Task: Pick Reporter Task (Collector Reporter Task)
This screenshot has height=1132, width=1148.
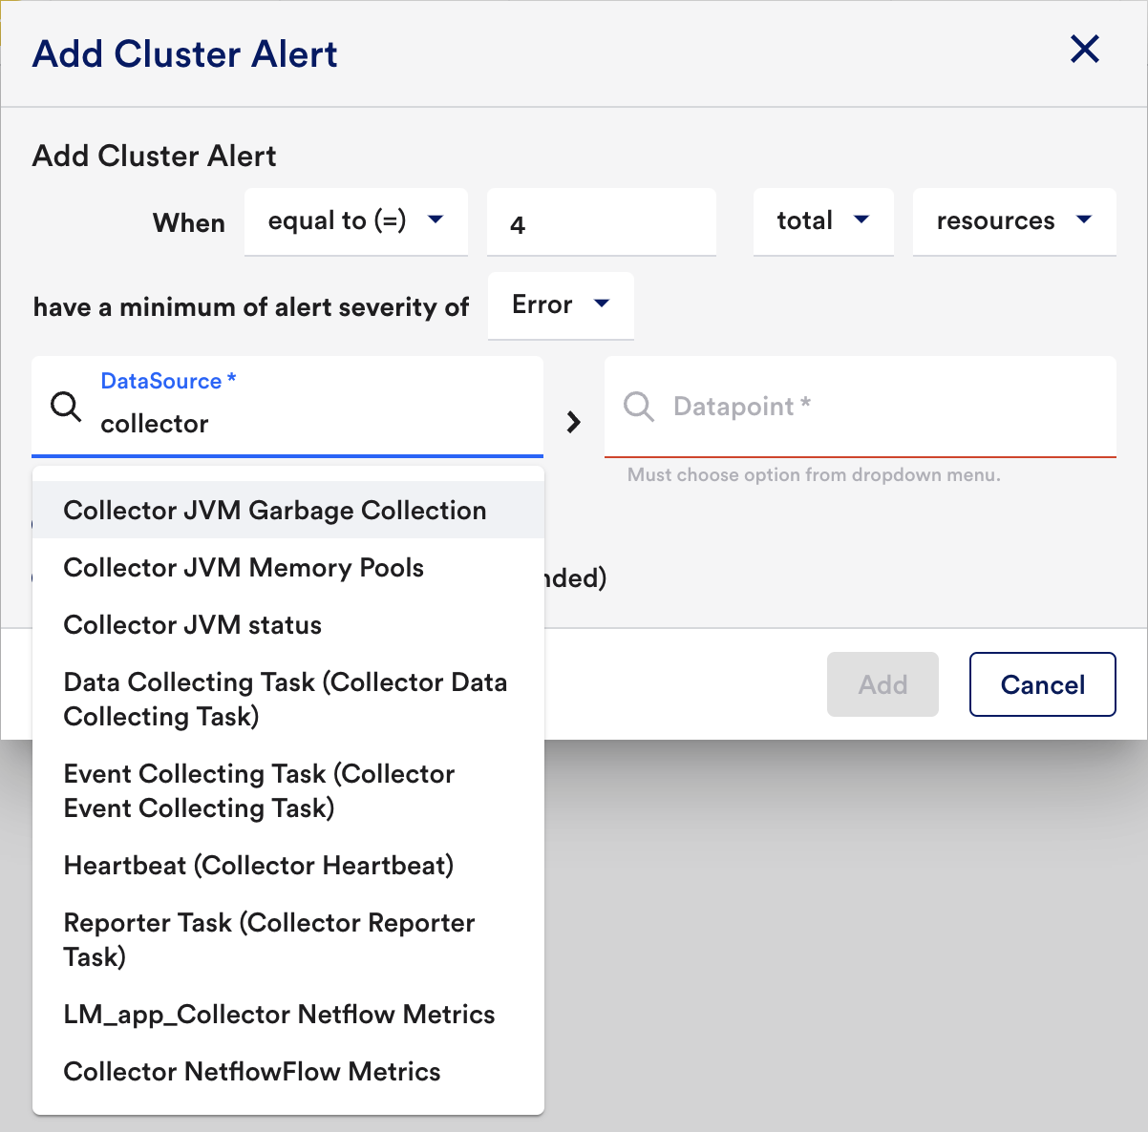Action: (x=268, y=939)
